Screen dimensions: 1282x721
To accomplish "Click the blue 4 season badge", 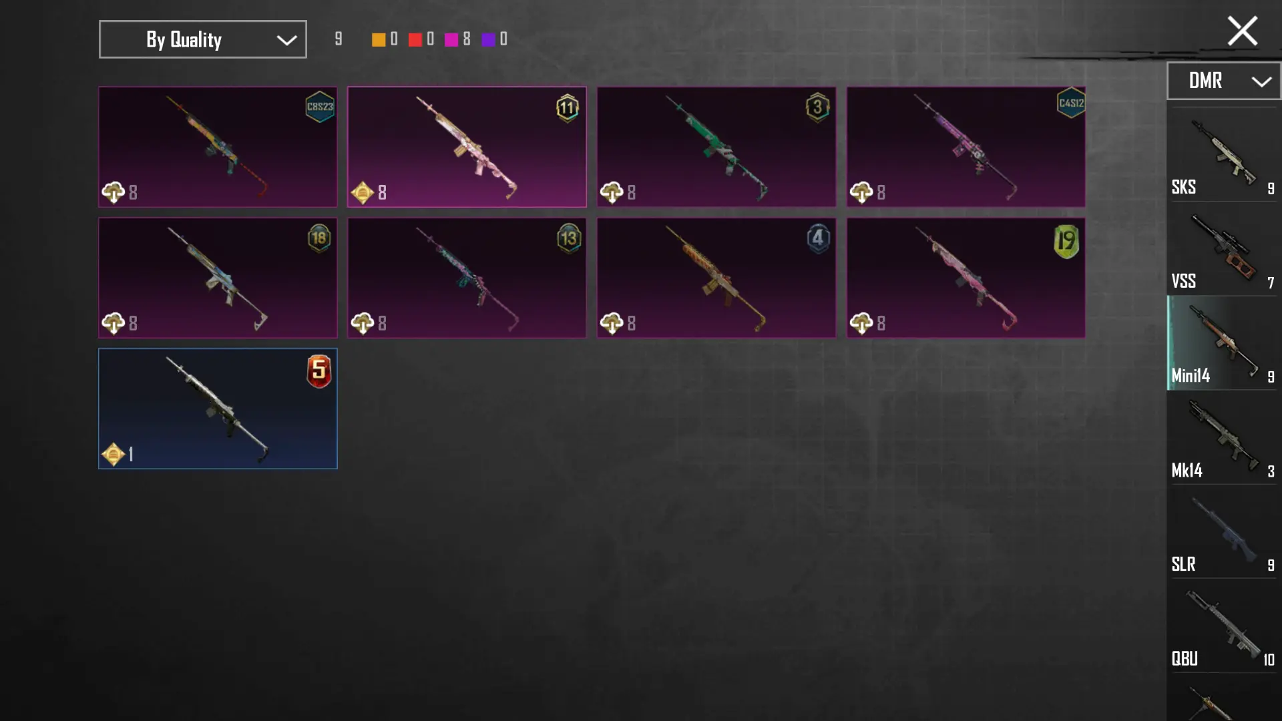I will click(x=818, y=238).
